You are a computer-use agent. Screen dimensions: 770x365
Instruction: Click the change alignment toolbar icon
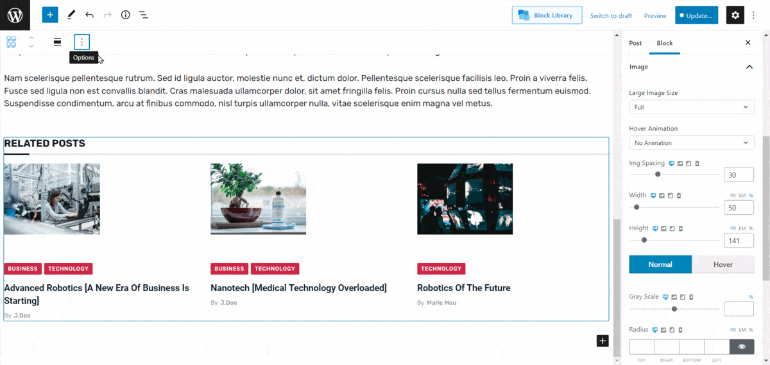click(x=57, y=42)
